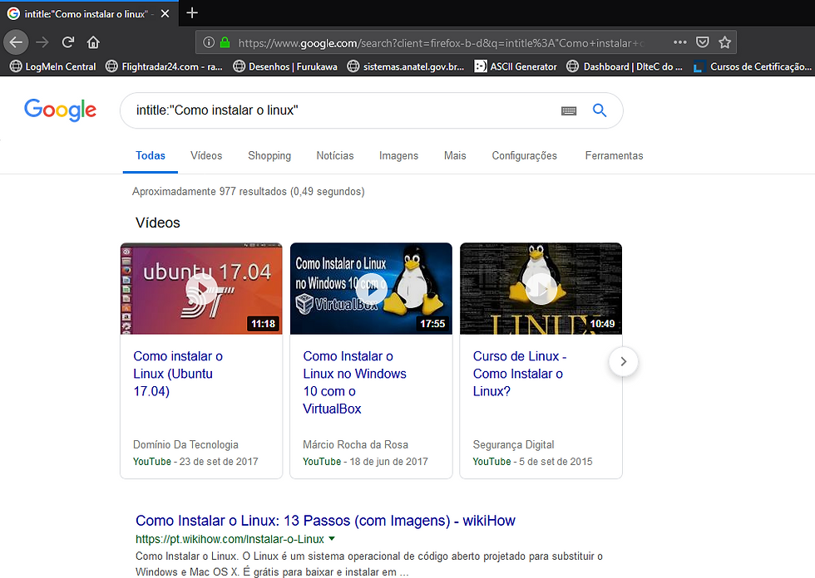Open Dashboard | DlteC bookmark
The width and height of the screenshot is (815, 578).
pos(625,66)
